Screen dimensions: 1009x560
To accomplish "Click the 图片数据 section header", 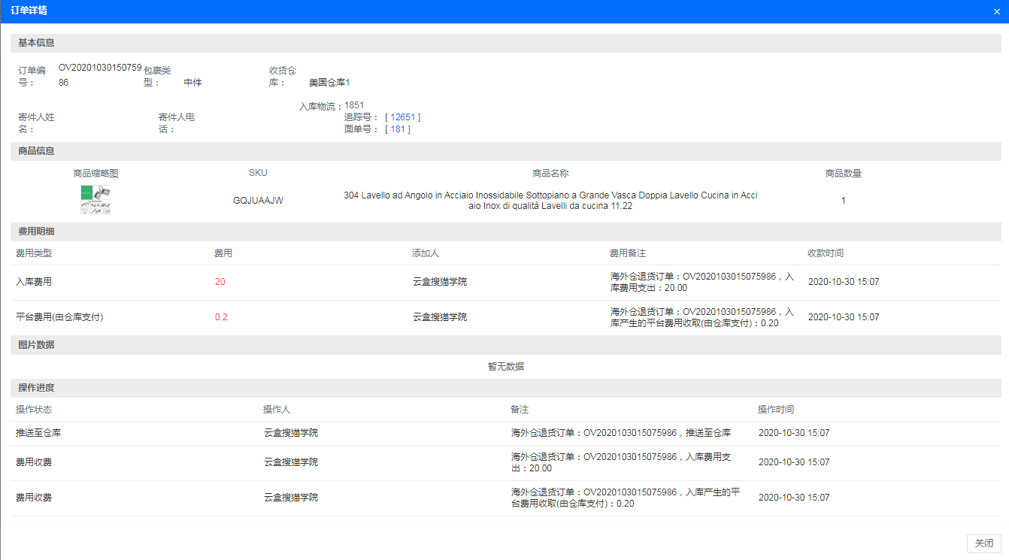I will click(x=36, y=345).
